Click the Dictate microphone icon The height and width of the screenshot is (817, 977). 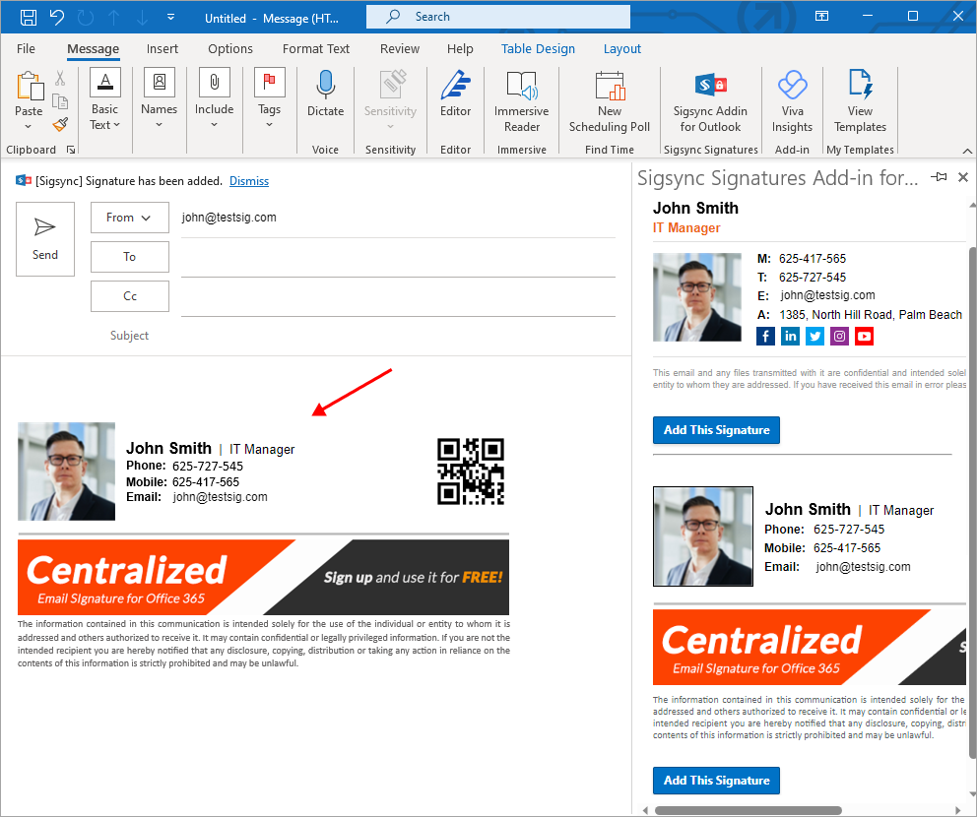click(x=324, y=87)
